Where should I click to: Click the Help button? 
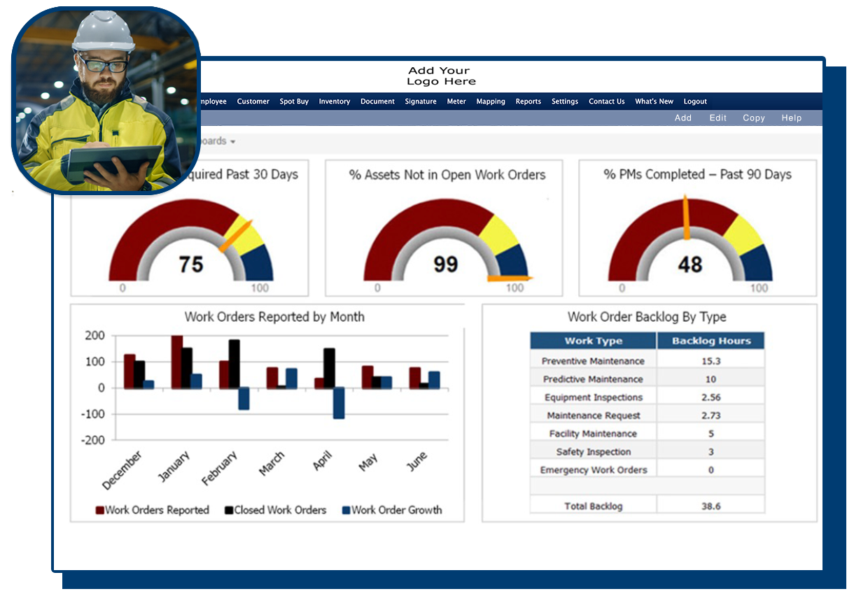(x=792, y=118)
